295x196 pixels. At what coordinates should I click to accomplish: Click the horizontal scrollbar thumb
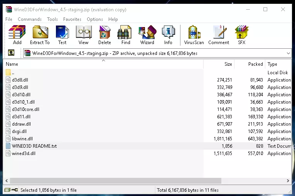(x=116, y=181)
